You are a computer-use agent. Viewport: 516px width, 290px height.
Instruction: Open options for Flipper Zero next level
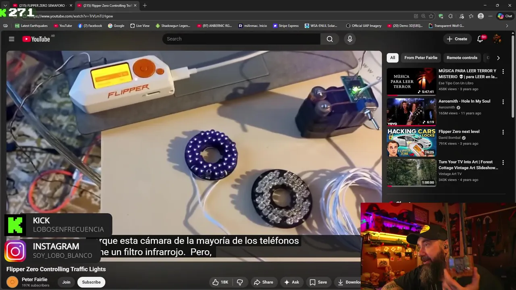503,132
